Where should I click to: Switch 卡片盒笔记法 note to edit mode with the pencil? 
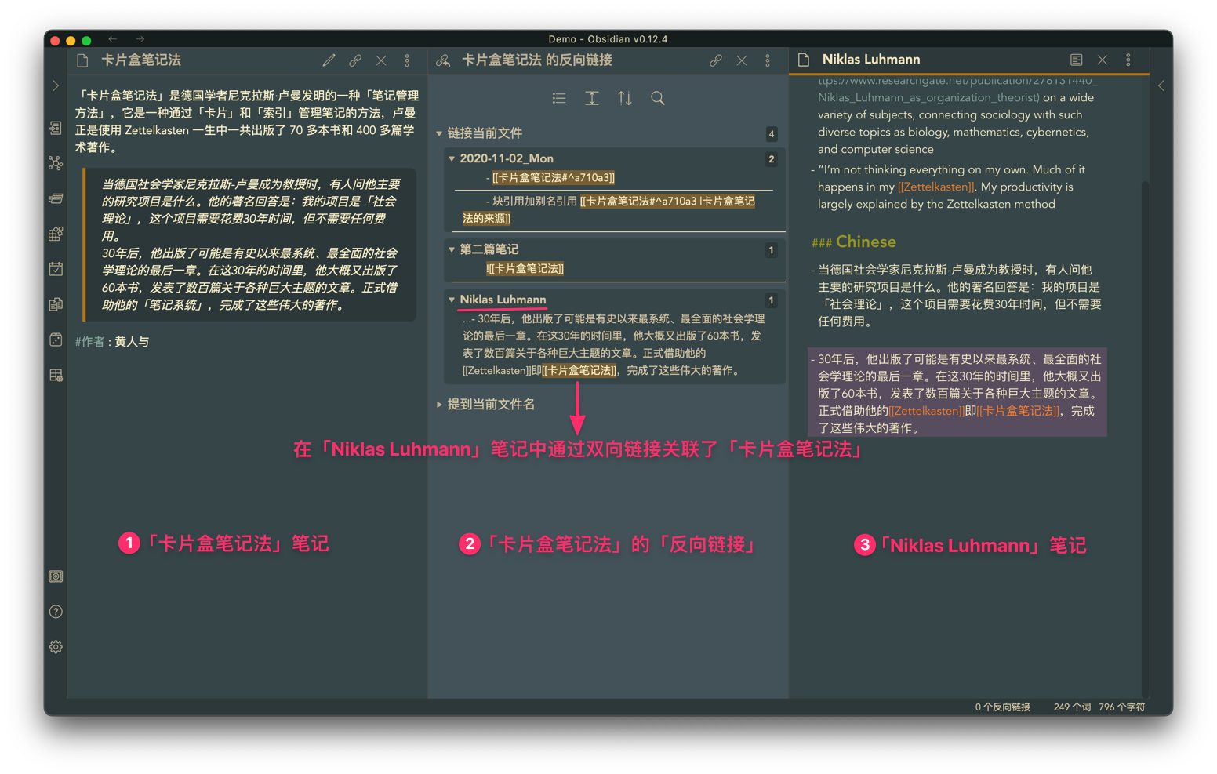329,60
